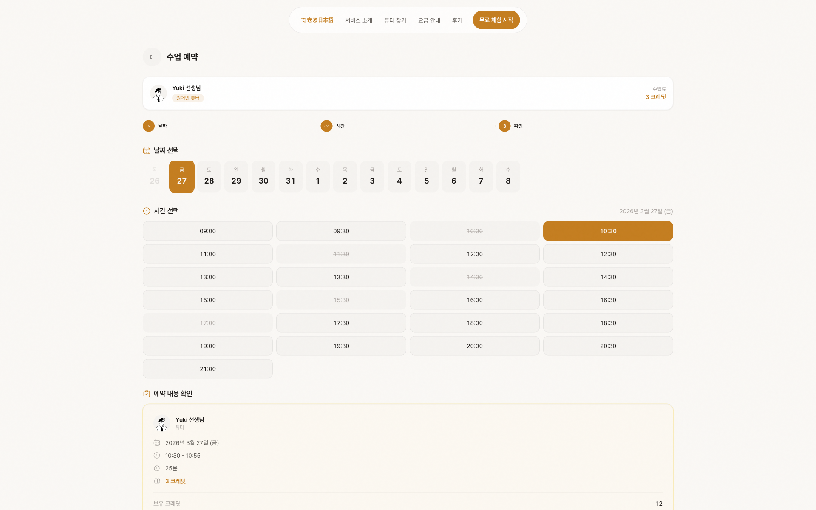Click the completed time step checkmark
This screenshot has width=816, height=510.
coord(326,126)
